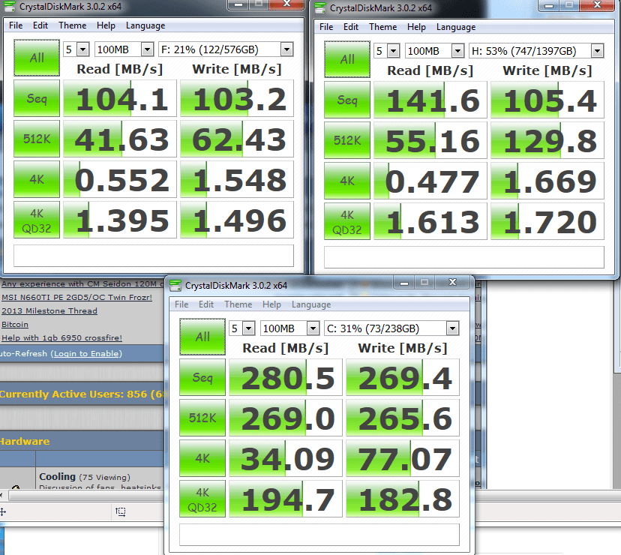Open Language menu in the H: drive window

point(456,27)
